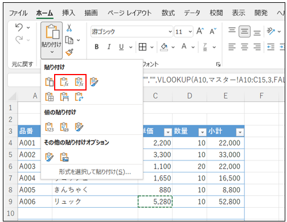
Task: Click the Undo arrow icon
Action: (x=19, y=27)
